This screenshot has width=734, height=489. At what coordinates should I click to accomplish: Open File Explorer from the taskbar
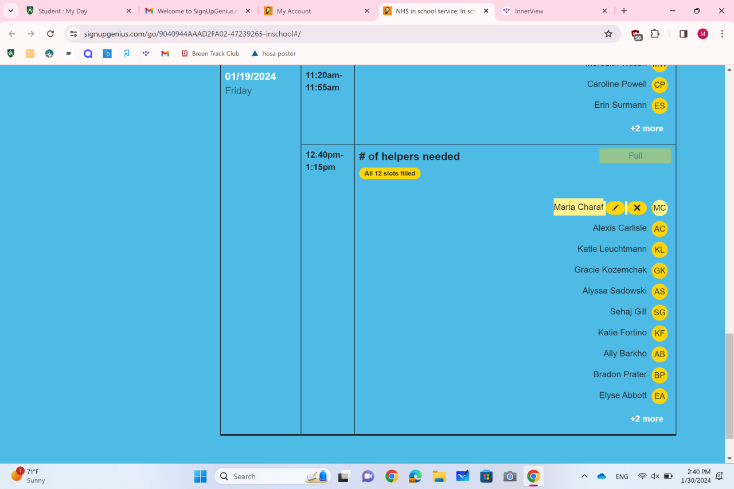coord(439,476)
